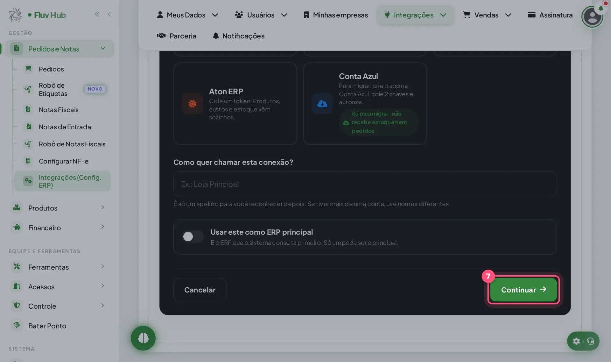
Task: Click the green Continuar button
Action: pos(523,290)
